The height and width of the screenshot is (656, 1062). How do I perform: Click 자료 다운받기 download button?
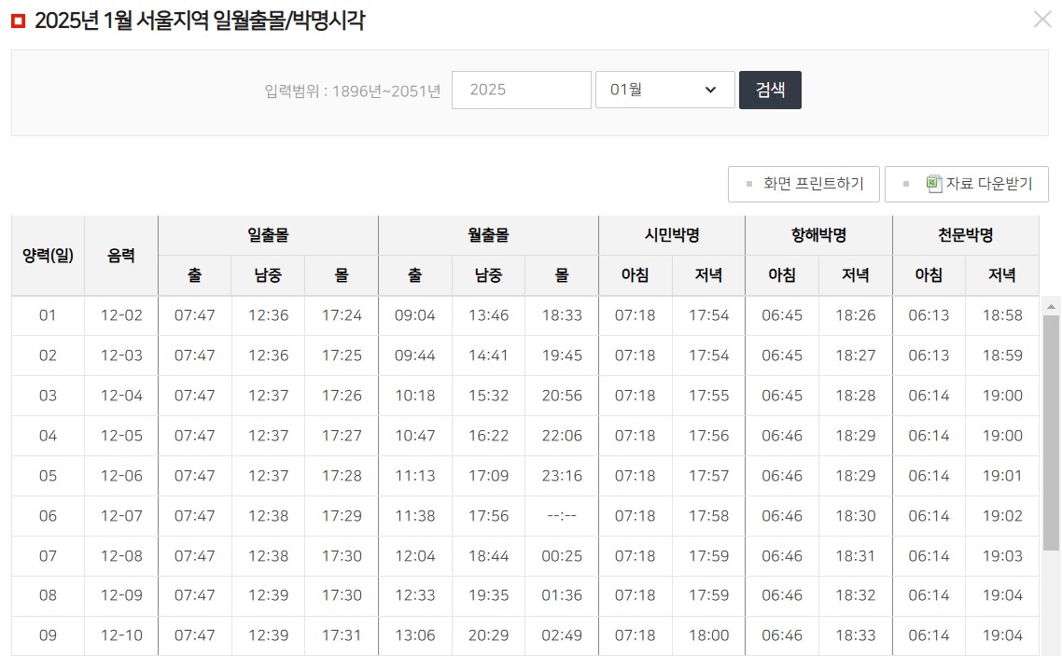coord(967,184)
